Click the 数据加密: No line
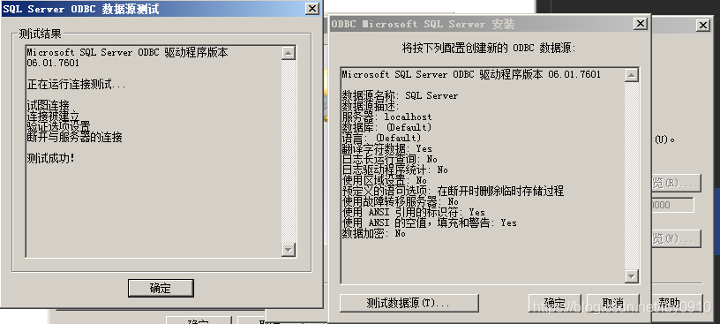This screenshot has width=720, height=324. pos(374,233)
